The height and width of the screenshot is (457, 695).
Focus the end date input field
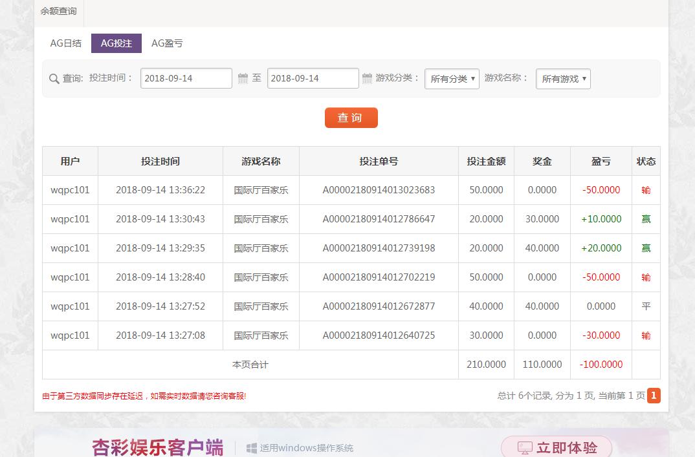(x=313, y=78)
